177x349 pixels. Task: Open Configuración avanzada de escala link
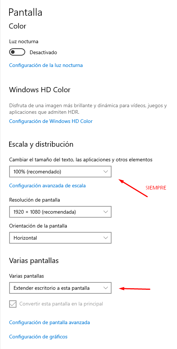(48, 185)
